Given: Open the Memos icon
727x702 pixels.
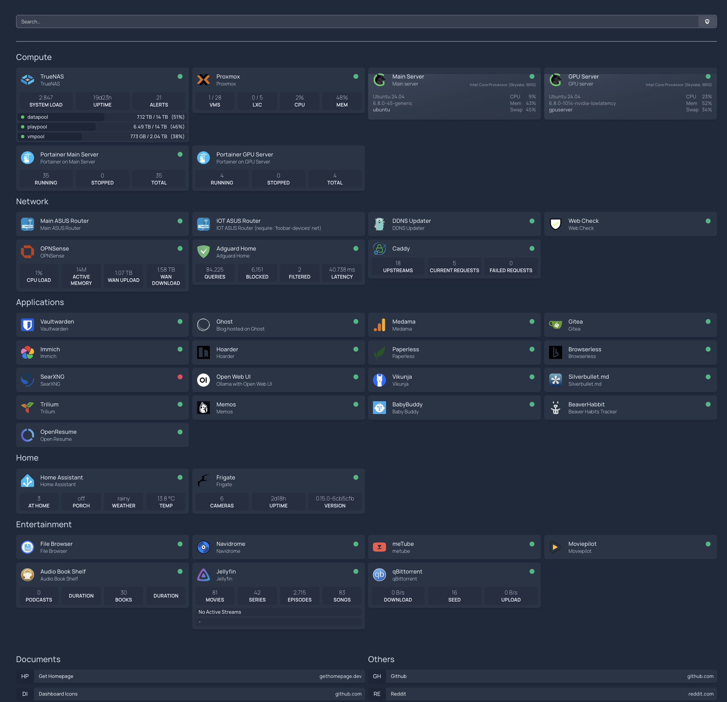Looking at the screenshot, I should [x=203, y=408].
